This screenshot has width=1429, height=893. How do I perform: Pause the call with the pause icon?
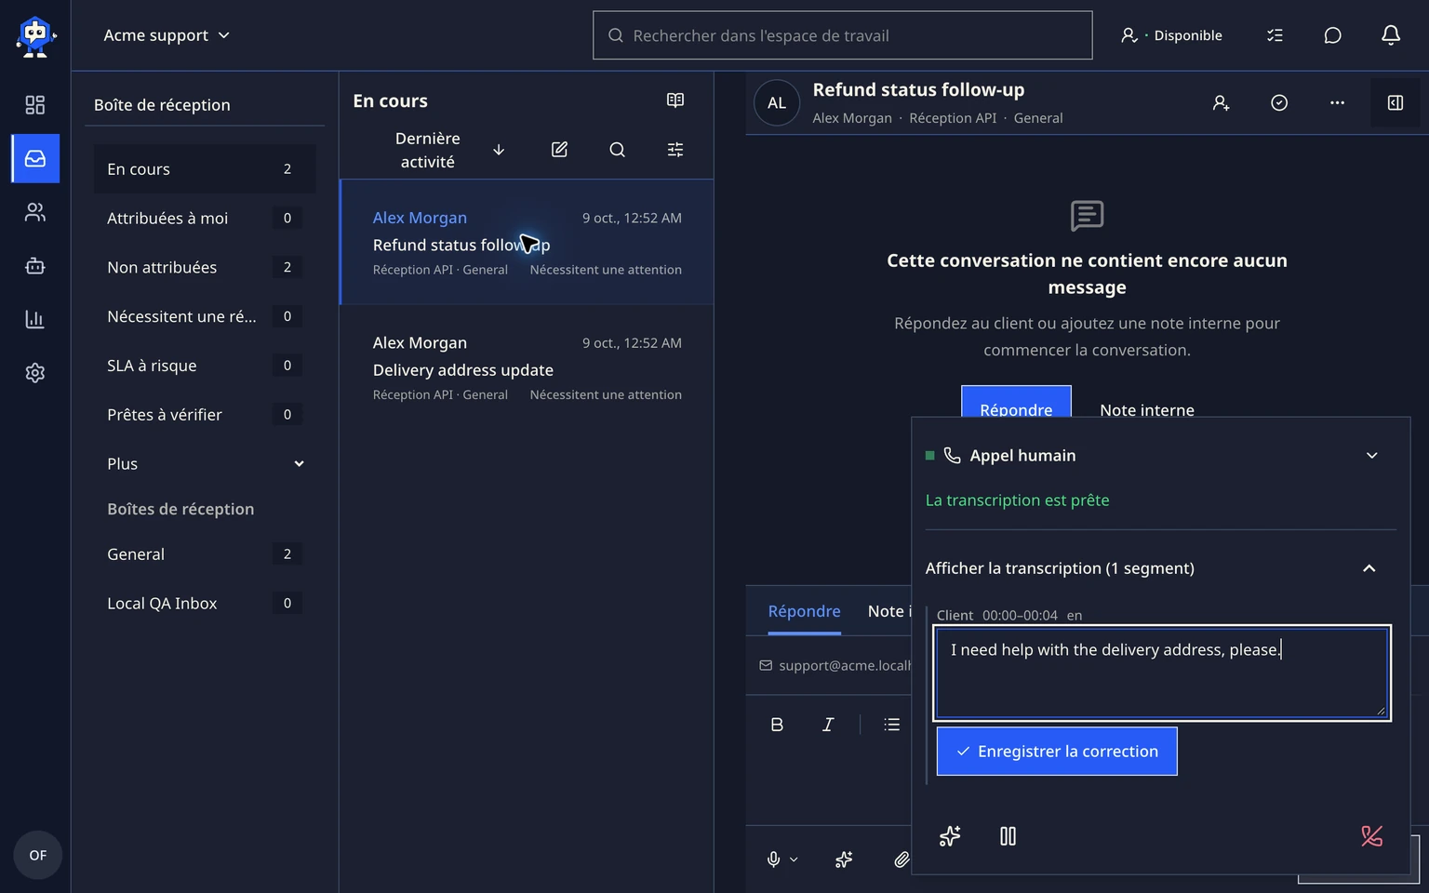(x=1008, y=836)
